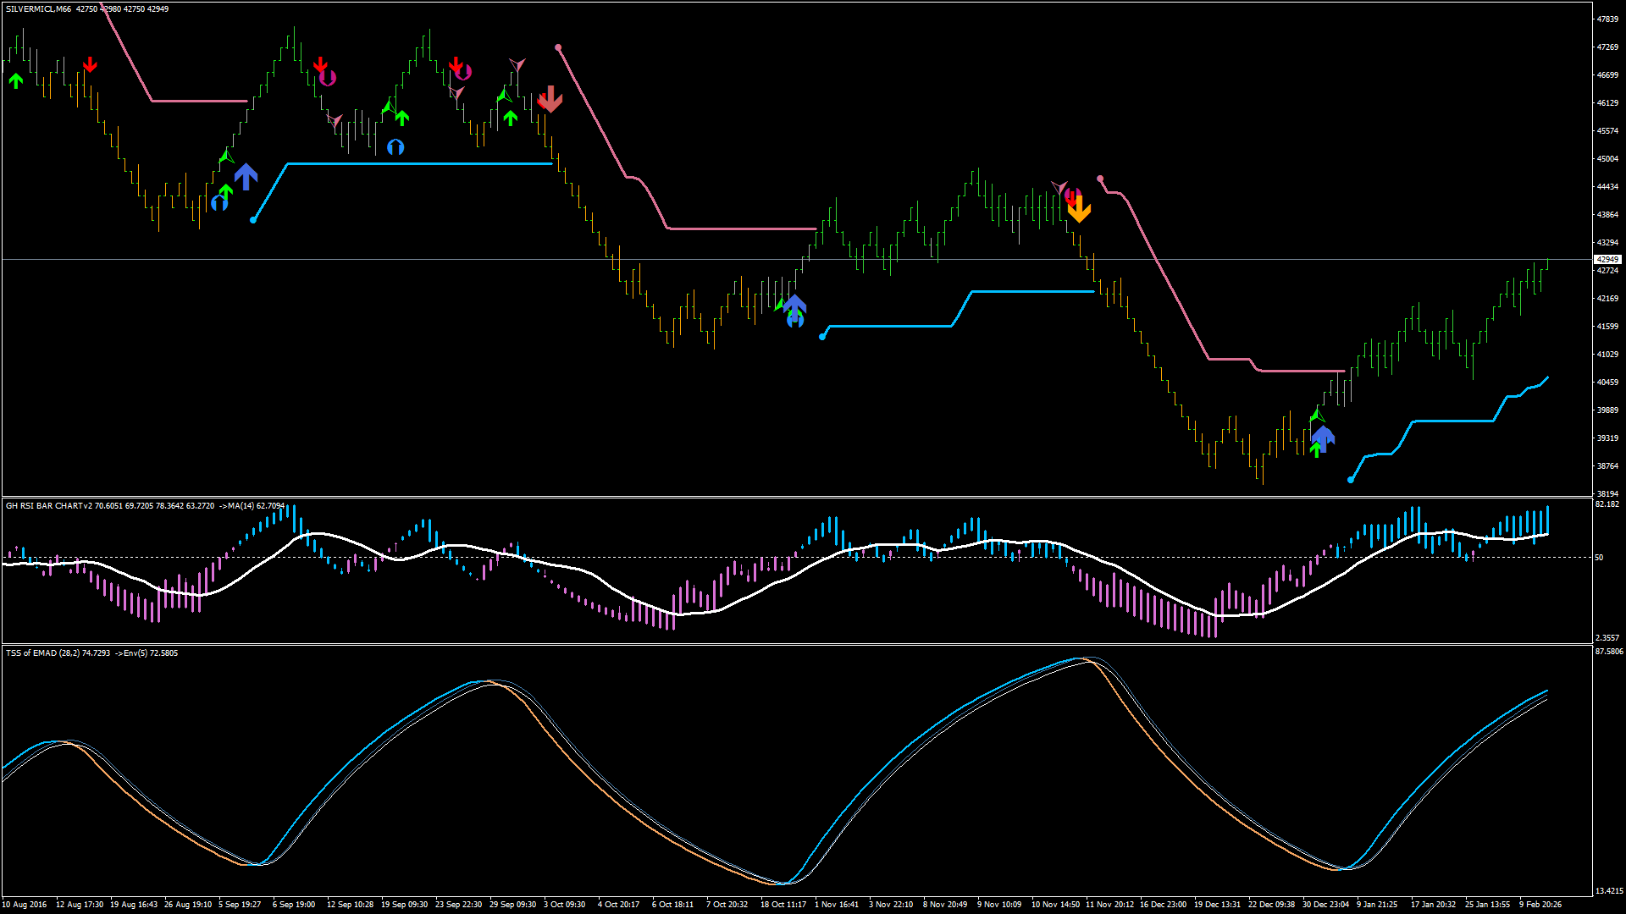This screenshot has height=914, width=1626.
Task: Click the SILVERMICL,M66 chart title
Action: (x=36, y=8)
